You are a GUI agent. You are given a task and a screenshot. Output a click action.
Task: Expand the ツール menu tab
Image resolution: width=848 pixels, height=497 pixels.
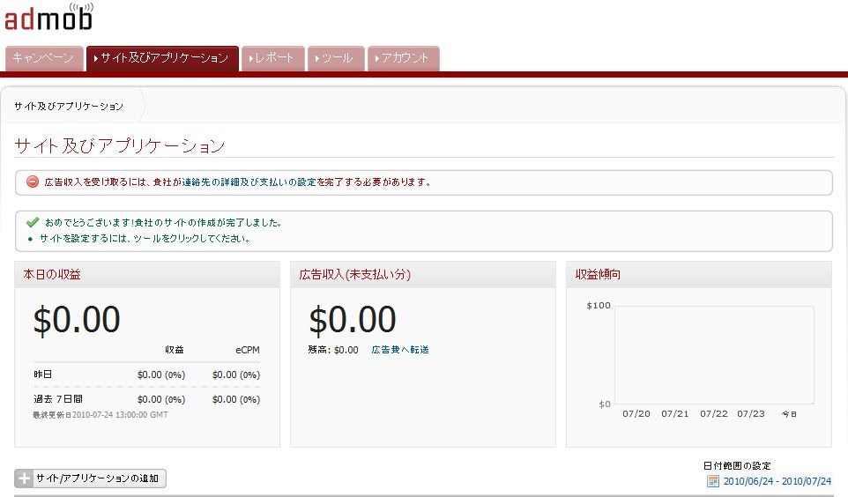pos(335,58)
